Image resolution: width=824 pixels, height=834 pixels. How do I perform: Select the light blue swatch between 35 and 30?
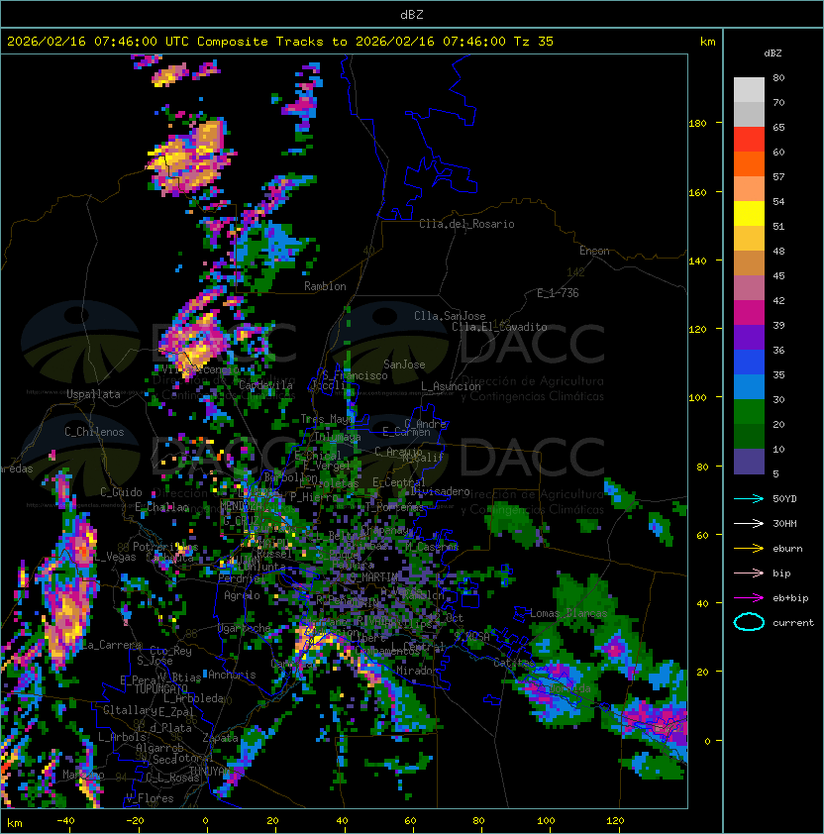(x=749, y=386)
